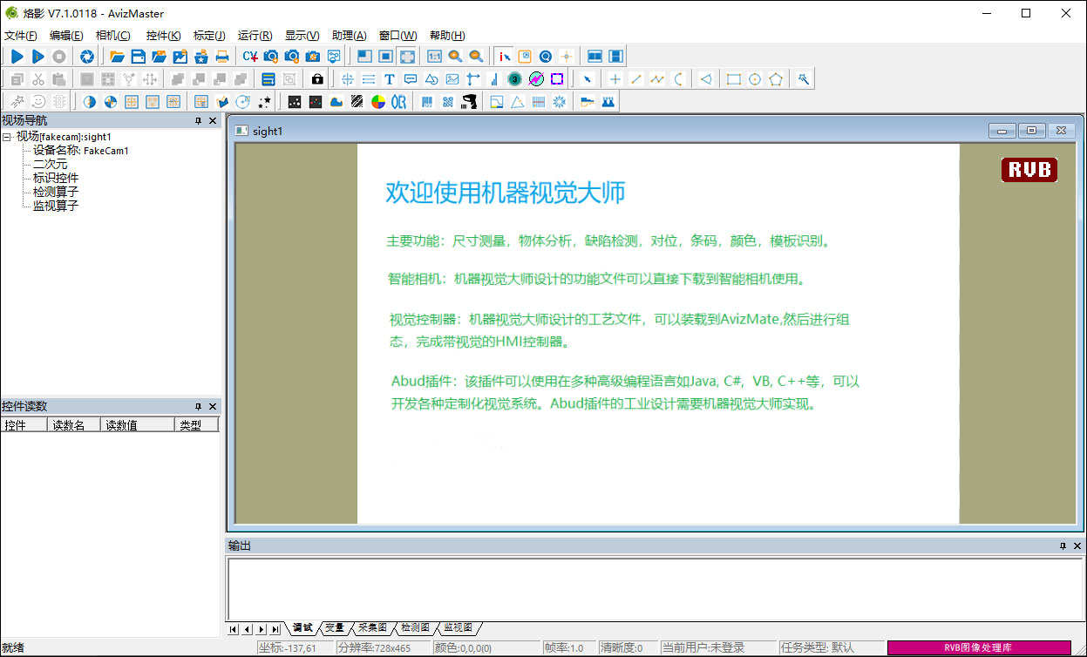Maximize the sight1 child window
Screen dimensions: 1087x657
[x=1031, y=131]
